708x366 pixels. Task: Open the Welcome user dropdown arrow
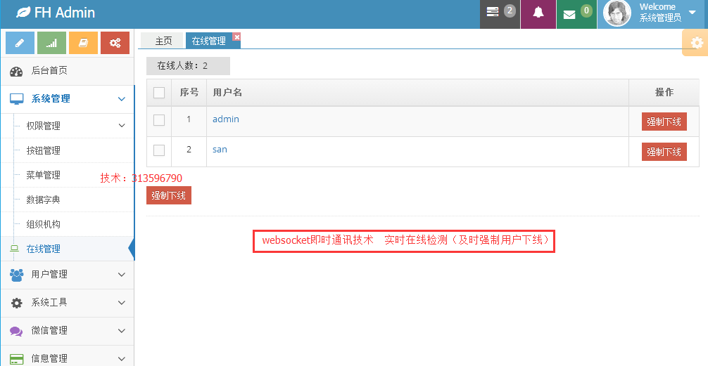coord(693,13)
